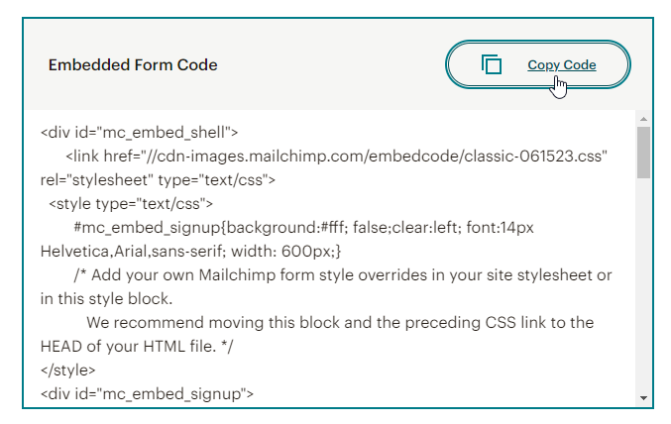671x424 pixels.
Task: Click the "Add your own Mailchimp" comment line
Action: [342, 274]
